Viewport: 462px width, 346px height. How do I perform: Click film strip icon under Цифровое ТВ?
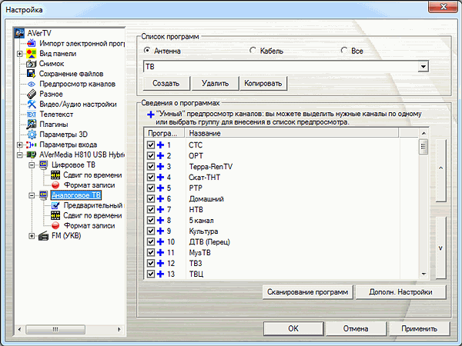[55, 175]
